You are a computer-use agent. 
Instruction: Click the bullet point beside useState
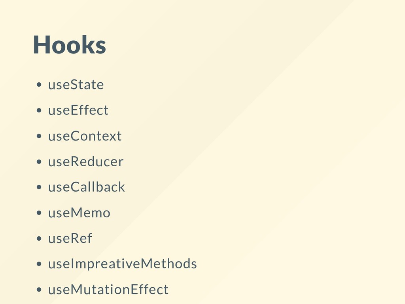coord(39,85)
